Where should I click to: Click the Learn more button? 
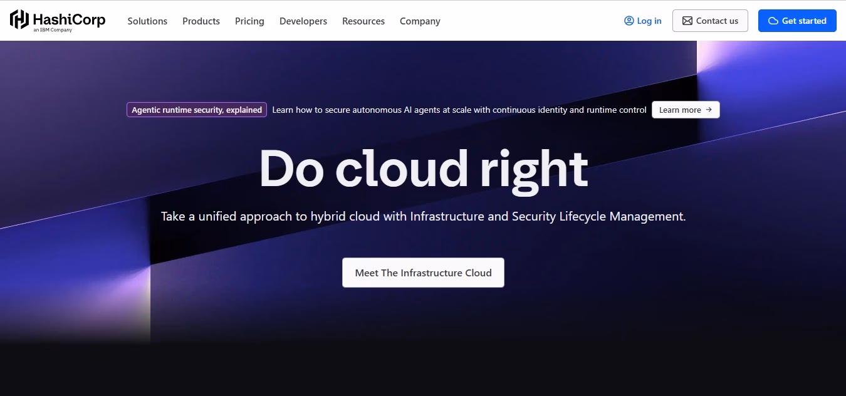click(x=686, y=110)
